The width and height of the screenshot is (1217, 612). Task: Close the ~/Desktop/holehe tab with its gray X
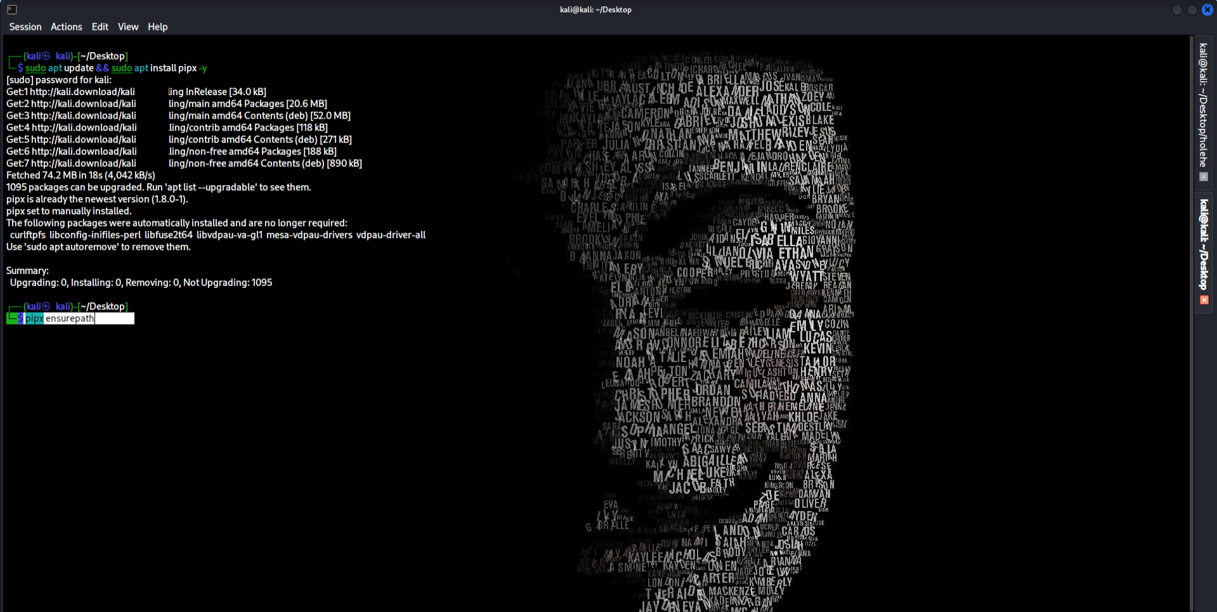point(1204,177)
